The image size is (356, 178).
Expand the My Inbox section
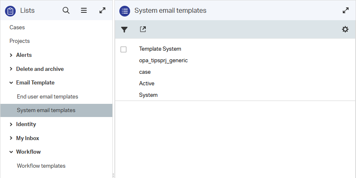coord(11,138)
